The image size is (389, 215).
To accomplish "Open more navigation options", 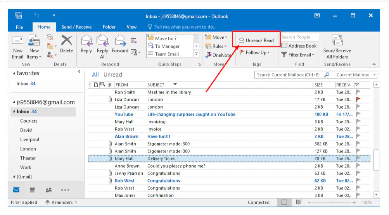I will (65, 190).
